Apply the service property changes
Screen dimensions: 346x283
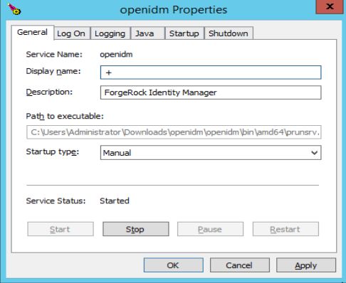point(306,265)
